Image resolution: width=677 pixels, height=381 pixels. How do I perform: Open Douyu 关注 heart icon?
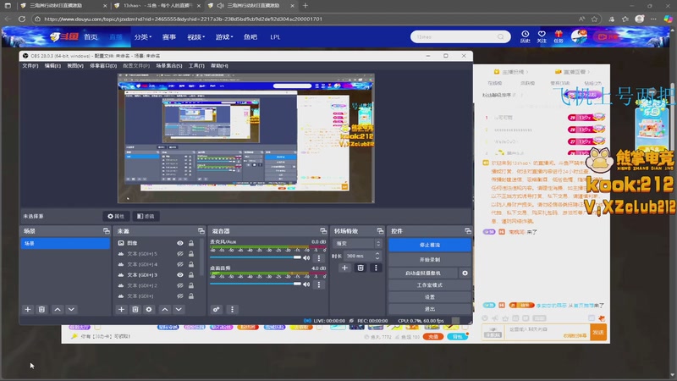pyautogui.click(x=542, y=36)
